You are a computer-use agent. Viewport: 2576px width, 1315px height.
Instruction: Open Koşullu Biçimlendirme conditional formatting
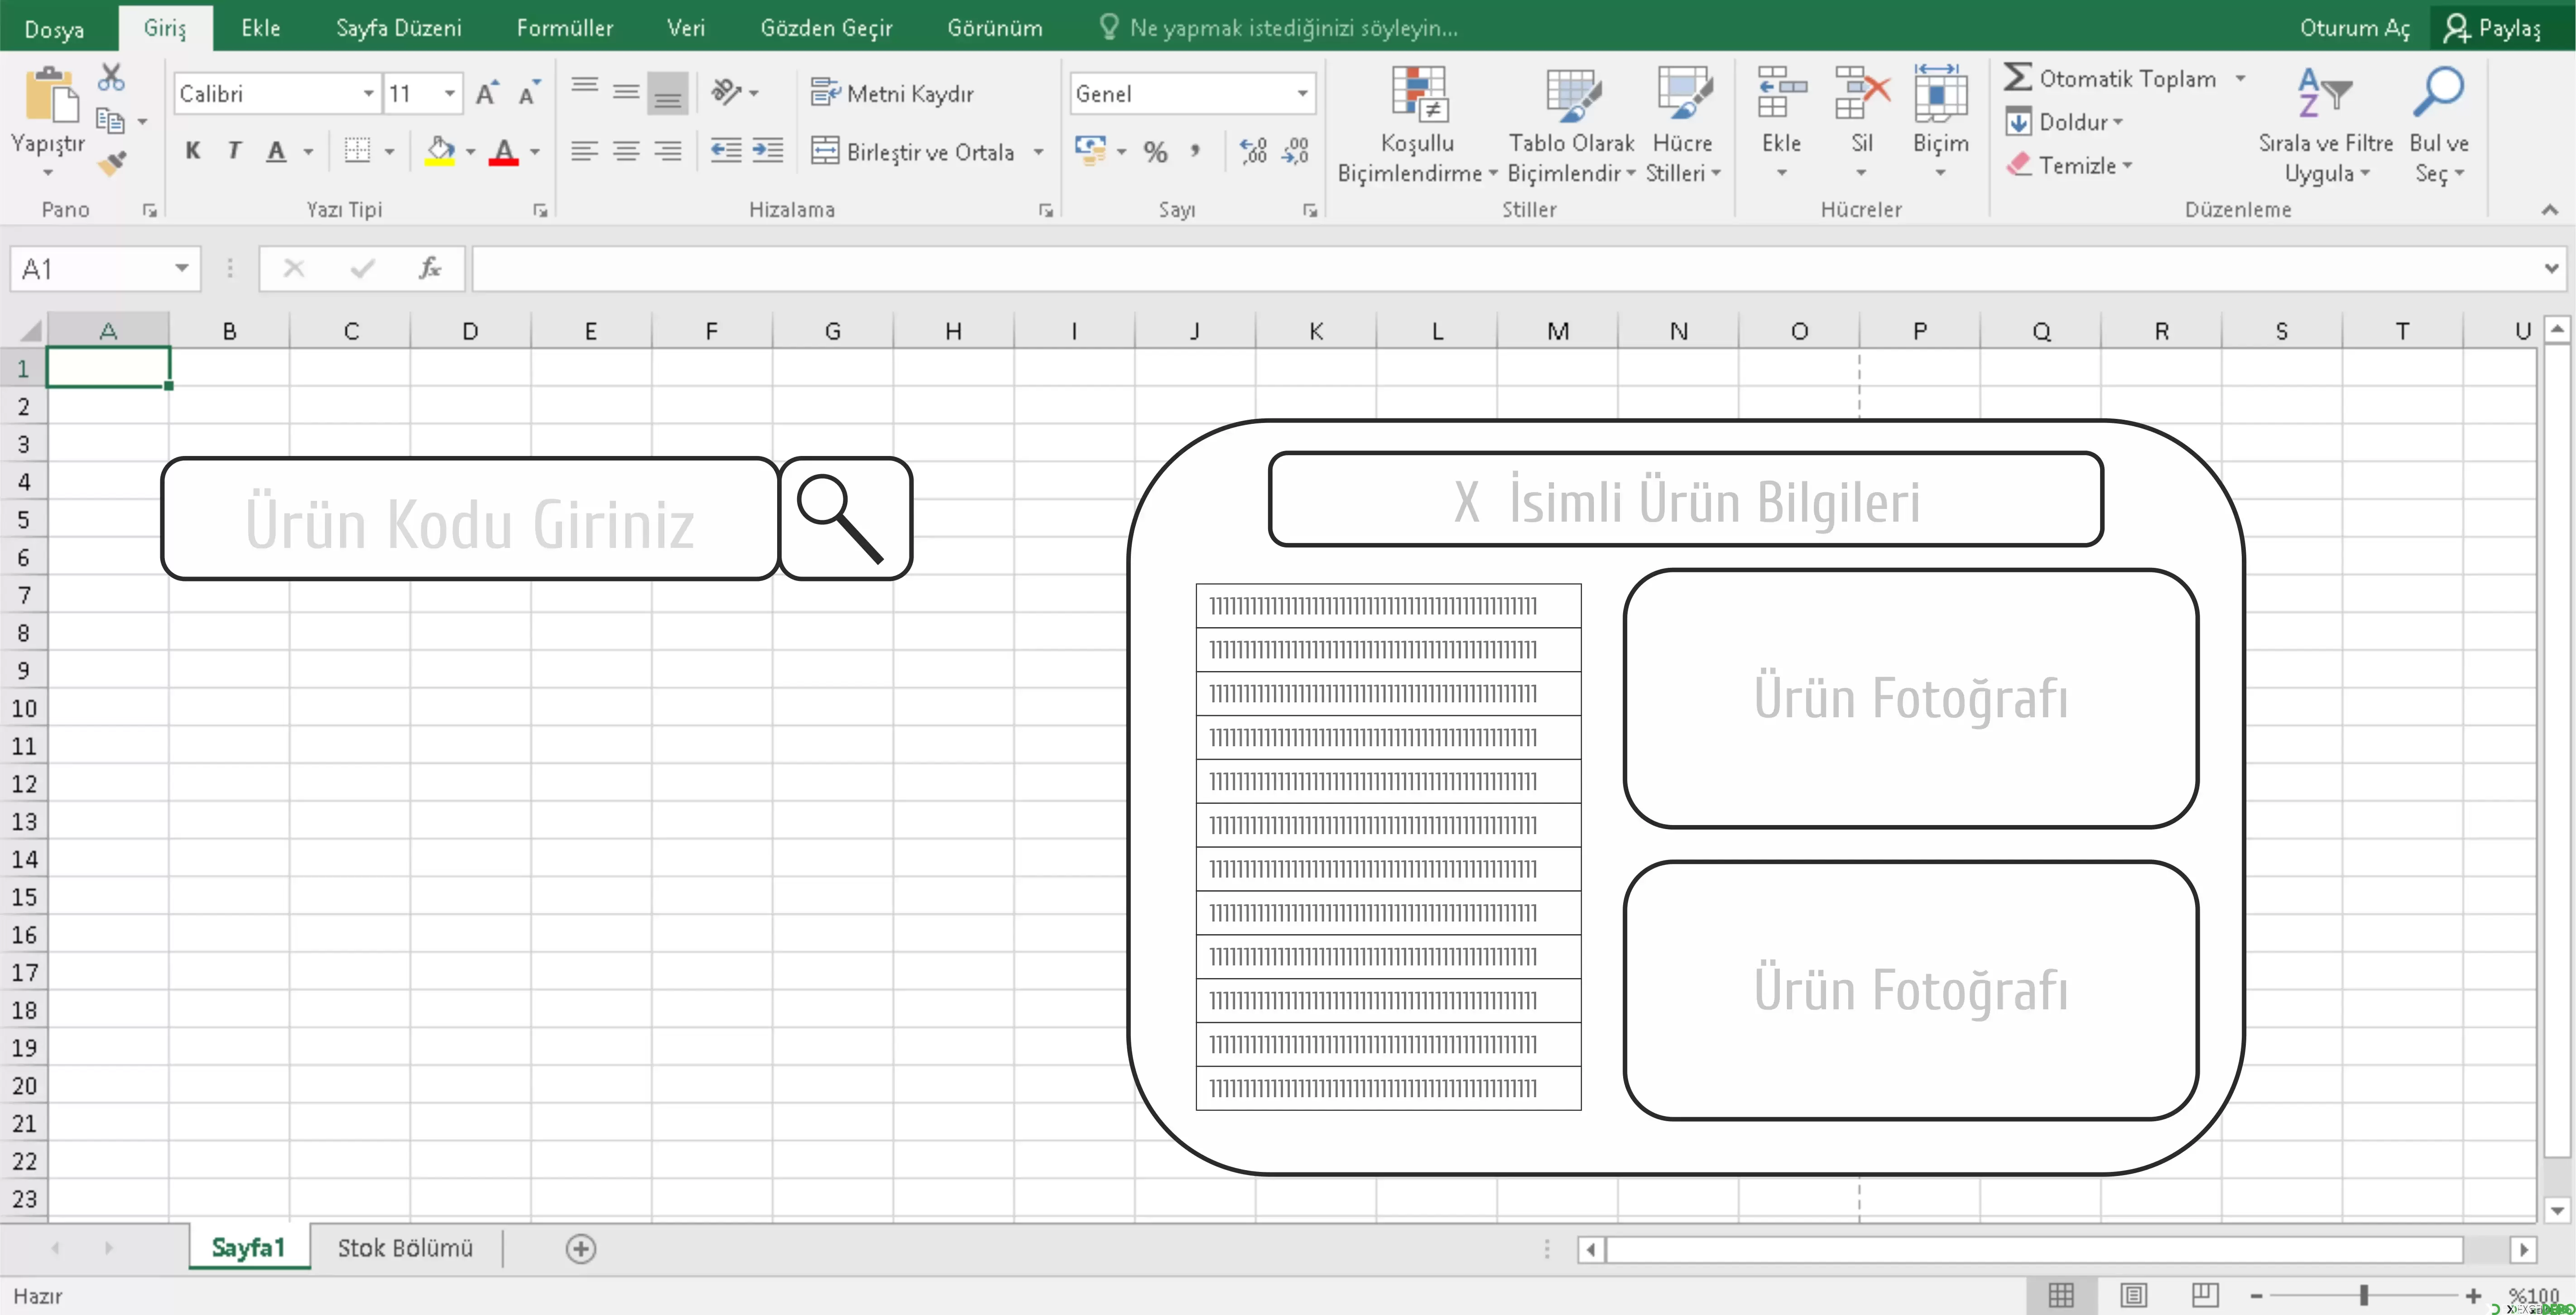pos(1417,124)
